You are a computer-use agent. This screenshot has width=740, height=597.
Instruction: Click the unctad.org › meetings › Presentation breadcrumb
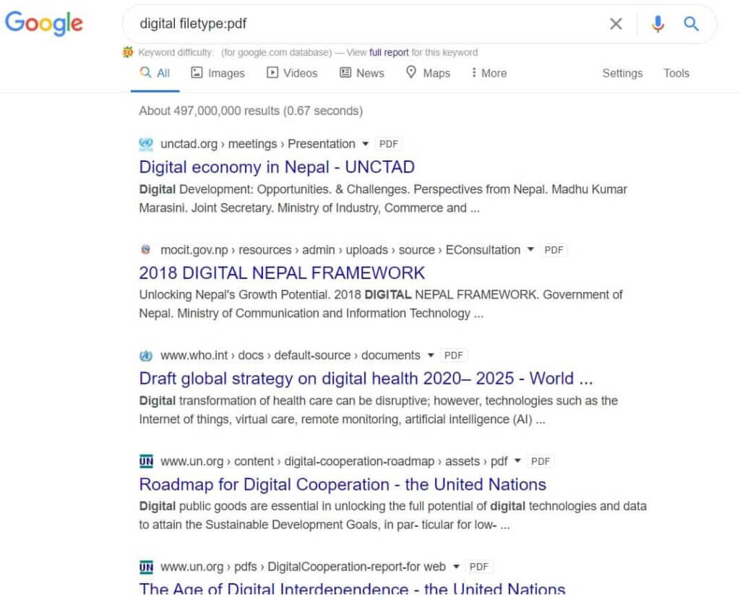pyautogui.click(x=258, y=144)
